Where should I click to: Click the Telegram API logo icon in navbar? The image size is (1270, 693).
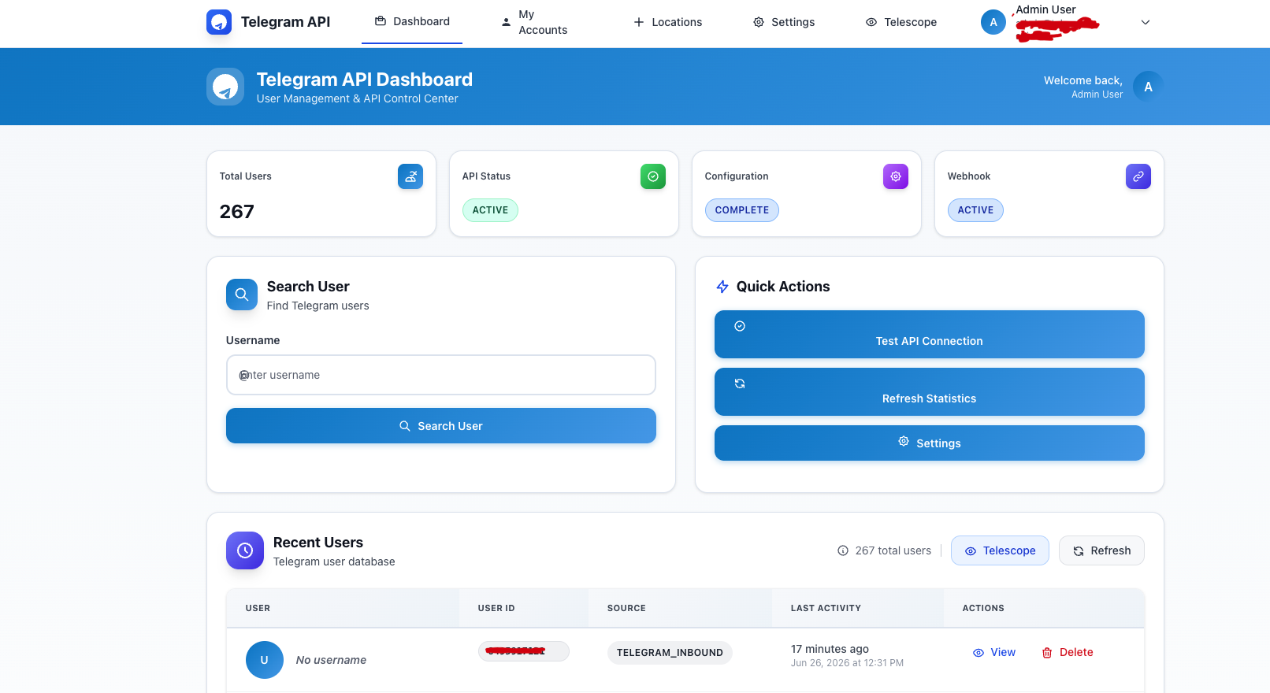[x=219, y=22]
